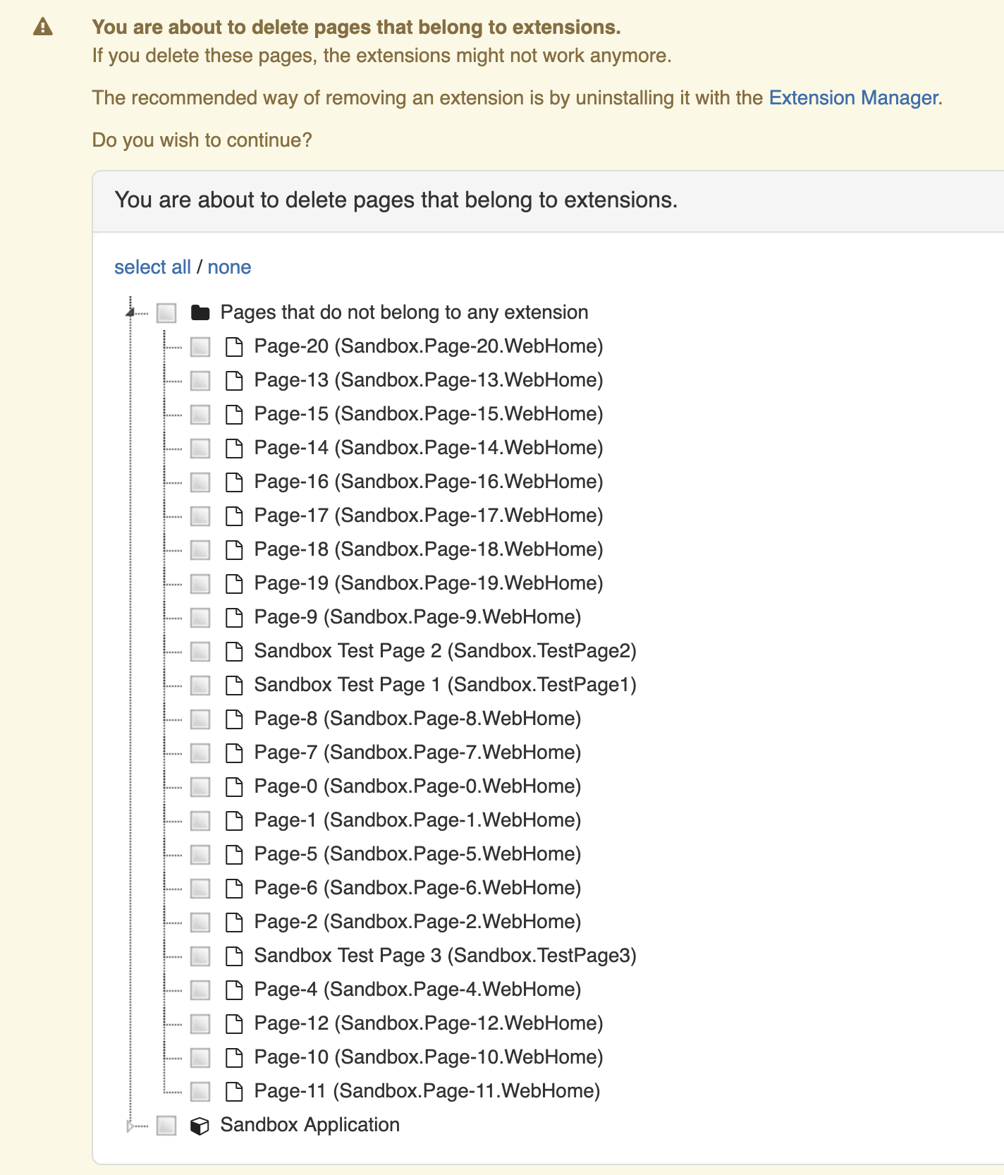Toggle the checkbox for all non-extension pages
Image resolution: width=1004 pixels, height=1175 pixels.
[166, 312]
